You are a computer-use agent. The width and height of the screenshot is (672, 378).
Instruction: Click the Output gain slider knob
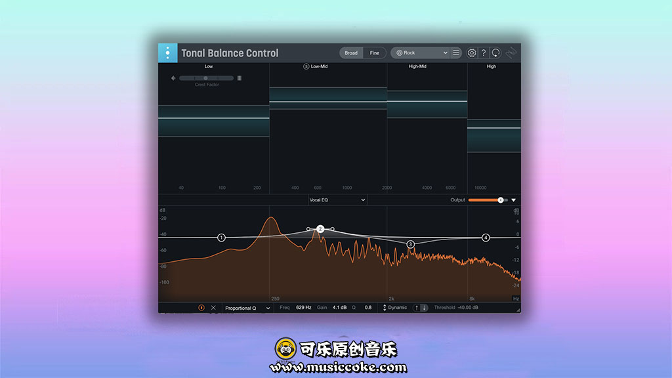tap(500, 200)
